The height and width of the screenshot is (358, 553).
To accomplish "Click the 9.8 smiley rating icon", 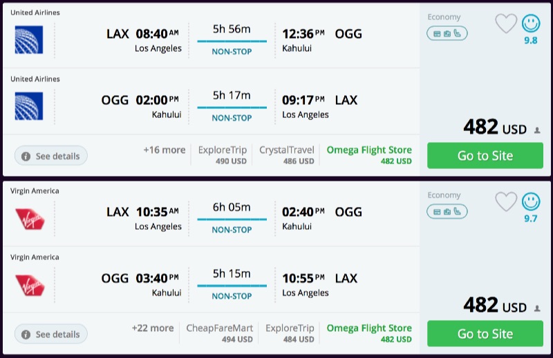I will (531, 24).
